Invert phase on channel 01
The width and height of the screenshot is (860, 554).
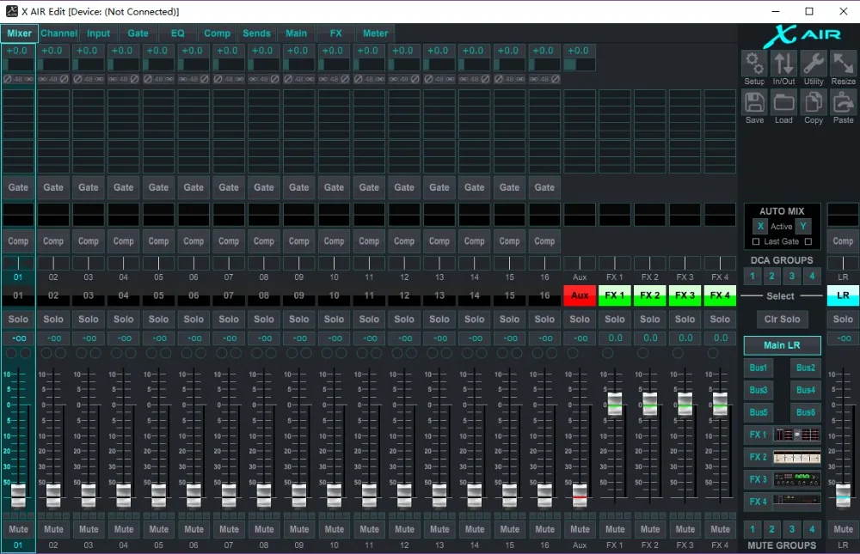coord(7,79)
